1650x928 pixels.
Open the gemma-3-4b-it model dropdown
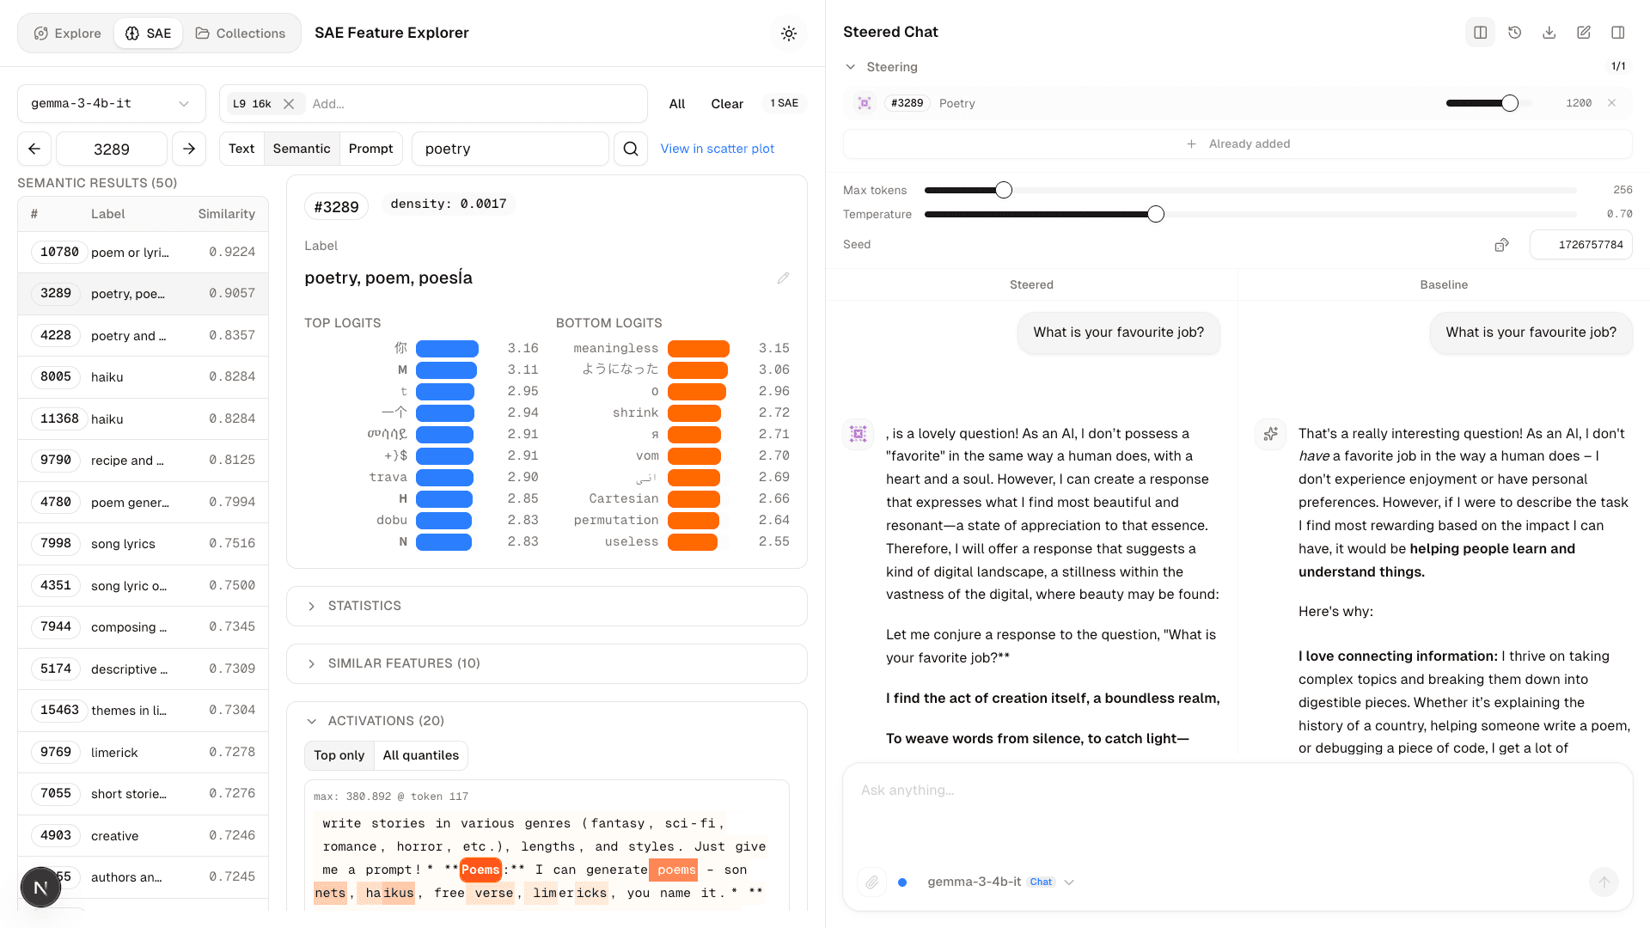tap(112, 104)
